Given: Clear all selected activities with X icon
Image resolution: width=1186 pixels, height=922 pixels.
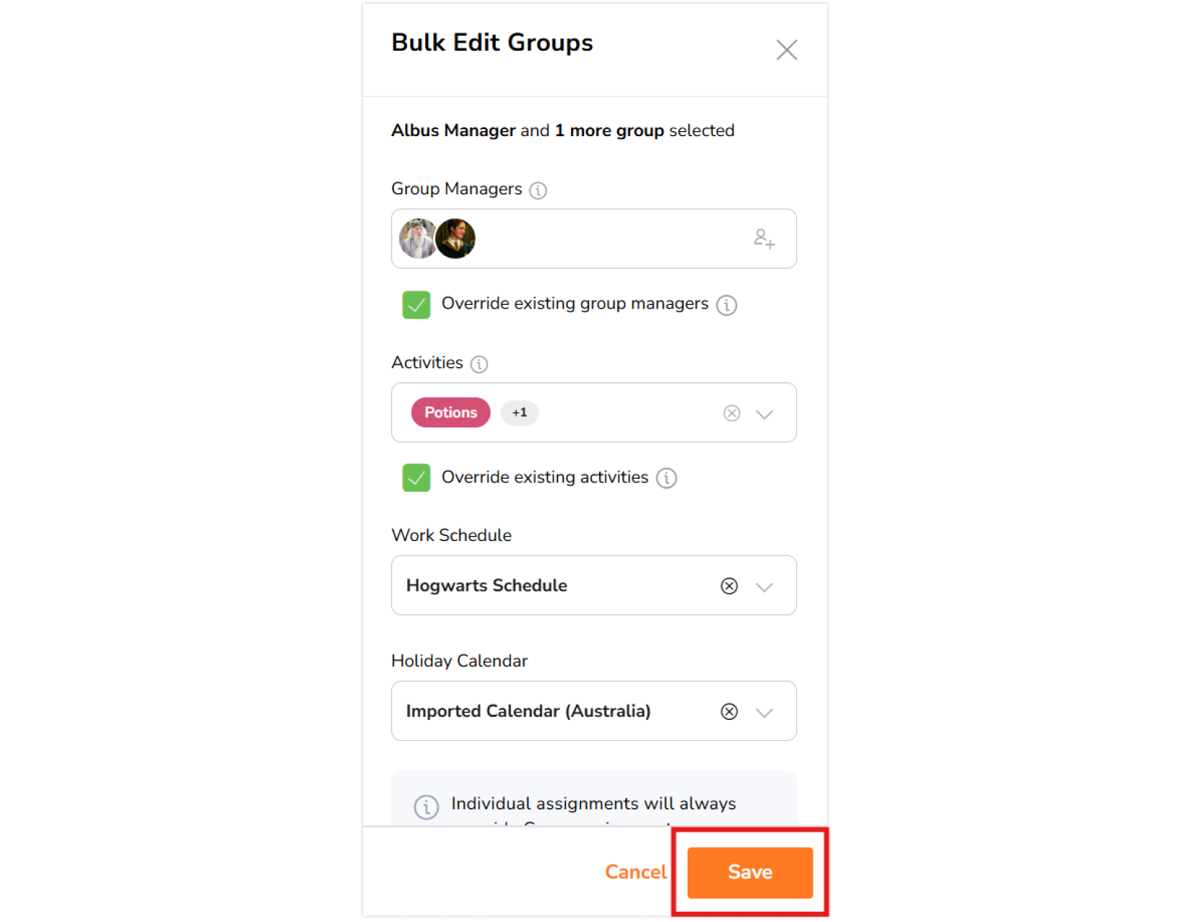Looking at the screenshot, I should click(731, 413).
